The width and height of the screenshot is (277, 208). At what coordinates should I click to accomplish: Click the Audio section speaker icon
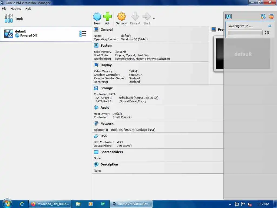pyautogui.click(x=96, y=107)
